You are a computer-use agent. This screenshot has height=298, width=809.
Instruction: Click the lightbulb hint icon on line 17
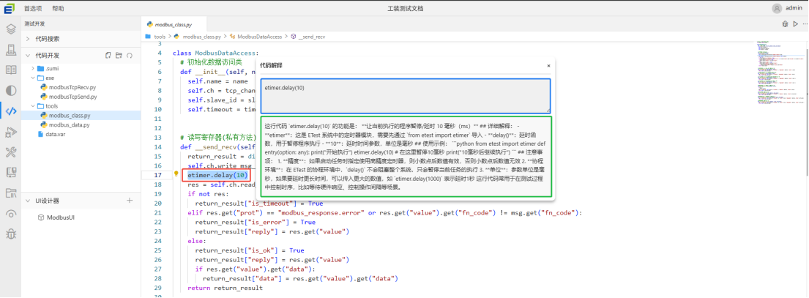pyautogui.click(x=176, y=175)
